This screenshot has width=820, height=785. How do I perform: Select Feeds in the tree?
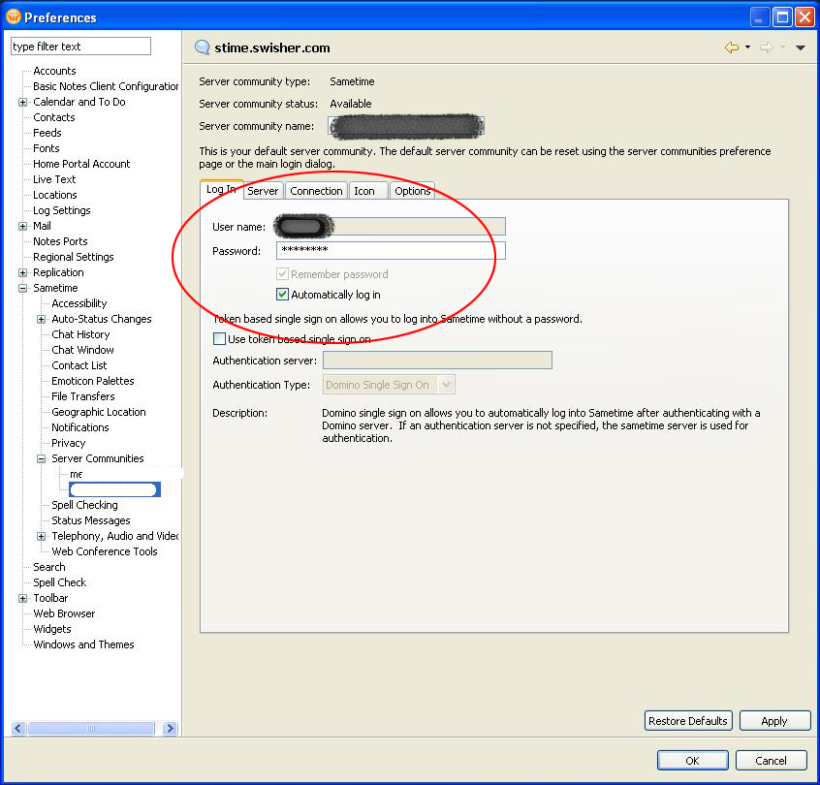(47, 133)
